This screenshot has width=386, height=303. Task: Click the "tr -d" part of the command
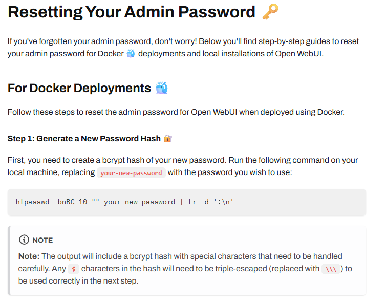pyautogui.click(x=198, y=202)
